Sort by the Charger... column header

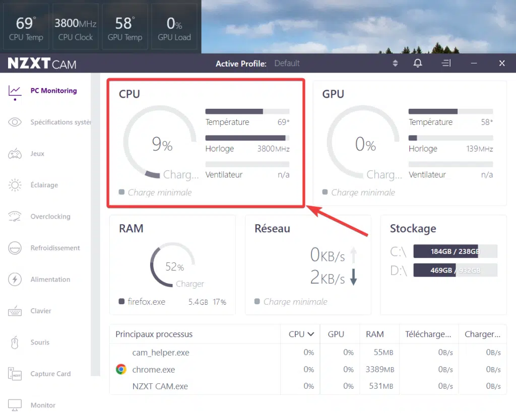tap(482, 334)
